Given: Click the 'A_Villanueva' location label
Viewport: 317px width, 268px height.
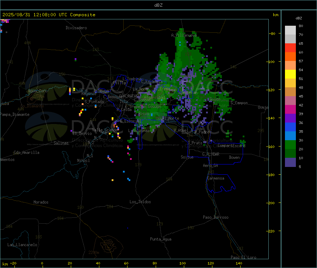Looking at the screenshot, I should 184,35.
